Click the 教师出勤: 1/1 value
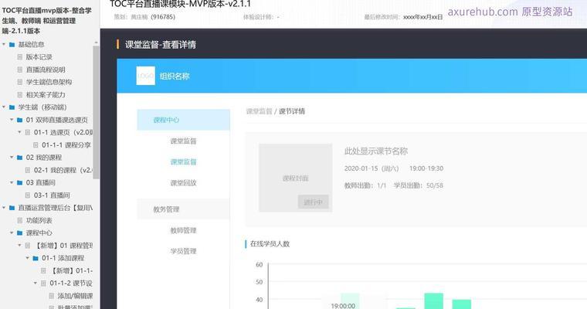 pos(365,185)
